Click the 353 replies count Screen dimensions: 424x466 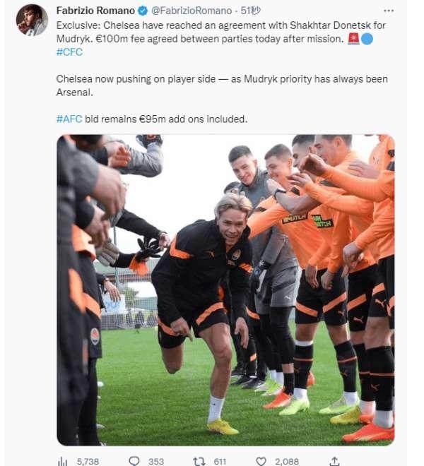click(x=156, y=461)
